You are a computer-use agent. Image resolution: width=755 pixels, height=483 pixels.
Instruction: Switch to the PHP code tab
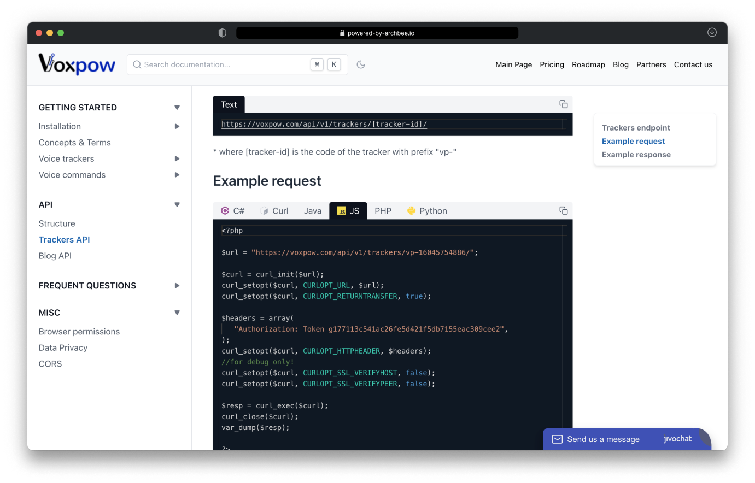pos(383,211)
